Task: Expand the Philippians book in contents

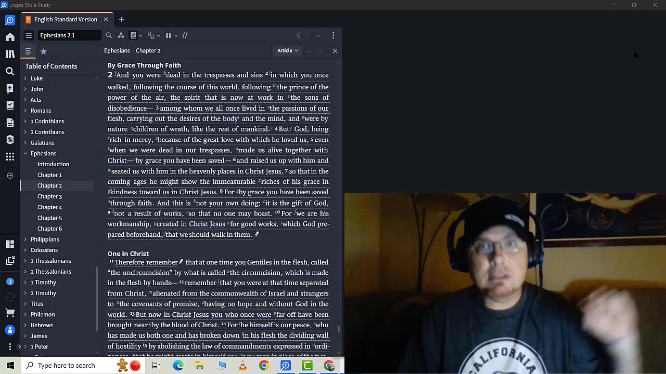Action: 25,239
